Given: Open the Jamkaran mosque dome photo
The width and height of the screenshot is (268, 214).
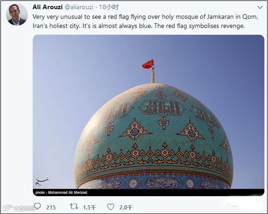Looking at the screenshot, I should click(x=148, y=115).
